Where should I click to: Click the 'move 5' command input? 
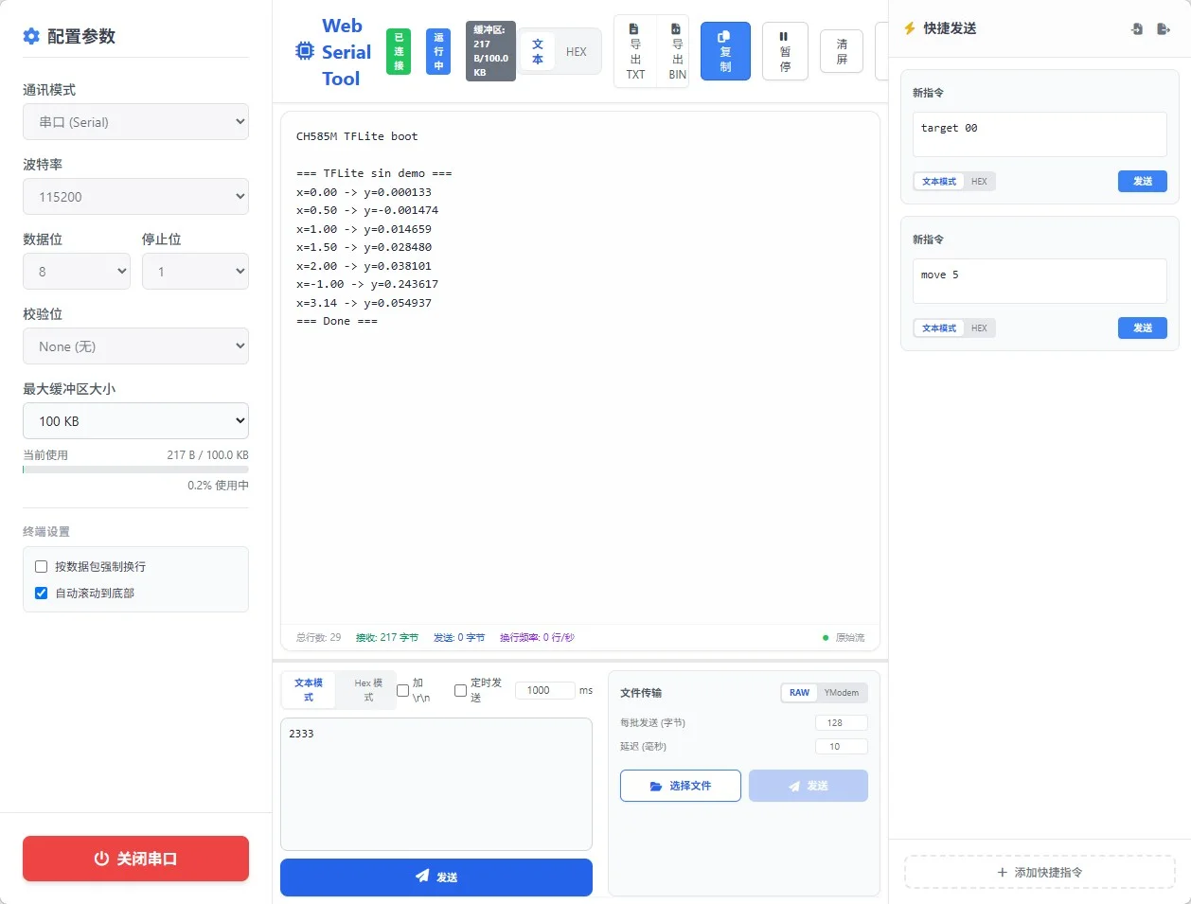click(x=1040, y=281)
